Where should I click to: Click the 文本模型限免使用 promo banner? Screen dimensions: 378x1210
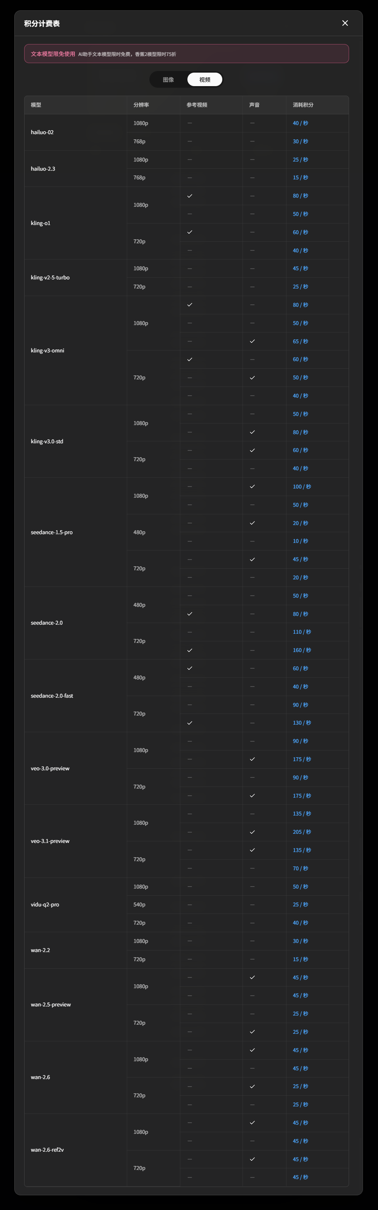[x=186, y=54]
